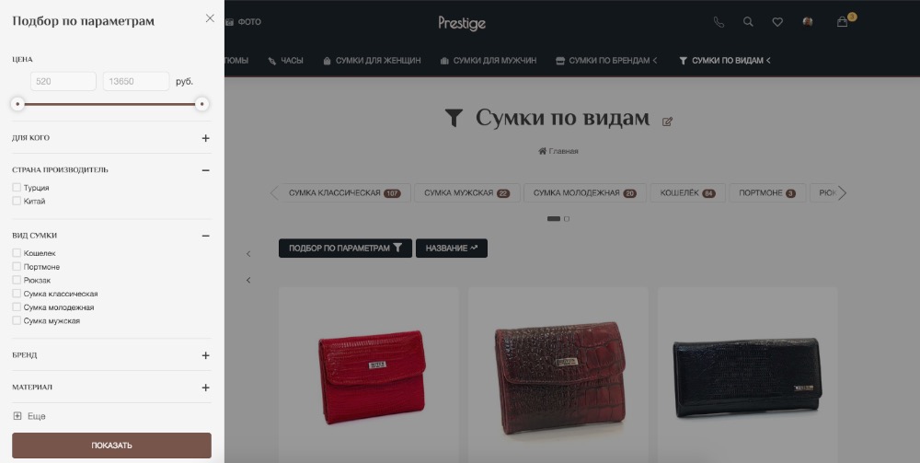Click edit icon next to Сумки по видам
The image size is (920, 463).
667,122
